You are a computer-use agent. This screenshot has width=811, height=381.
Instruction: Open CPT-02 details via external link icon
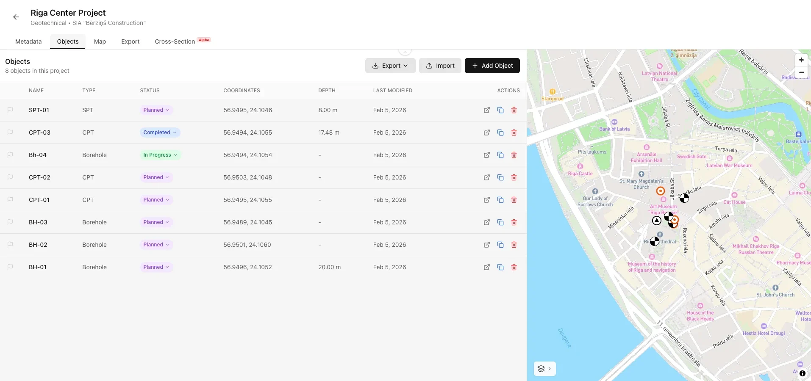point(487,177)
